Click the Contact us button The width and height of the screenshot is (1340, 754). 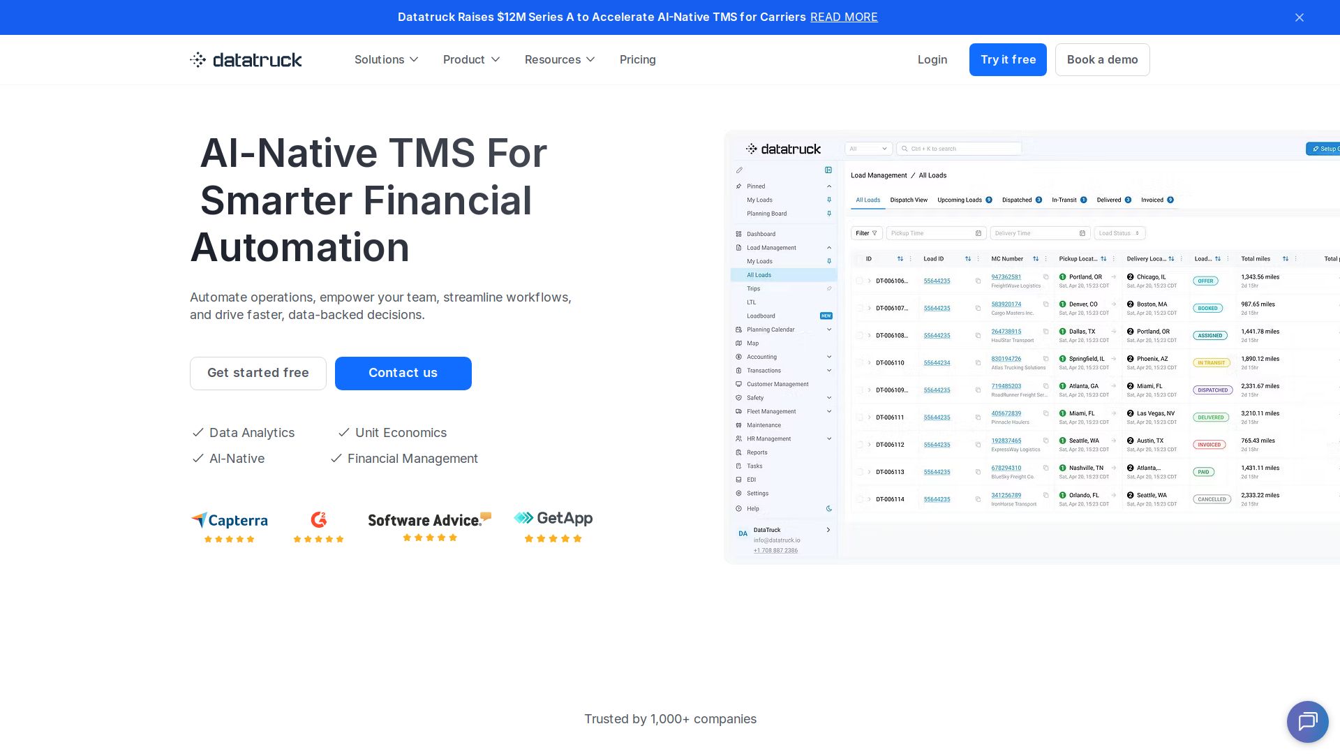[x=403, y=374]
